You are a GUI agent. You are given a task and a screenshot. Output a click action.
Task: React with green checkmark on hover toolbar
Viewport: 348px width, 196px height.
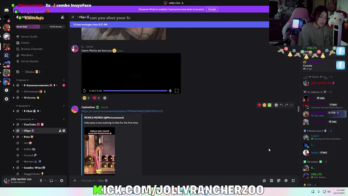269,105
